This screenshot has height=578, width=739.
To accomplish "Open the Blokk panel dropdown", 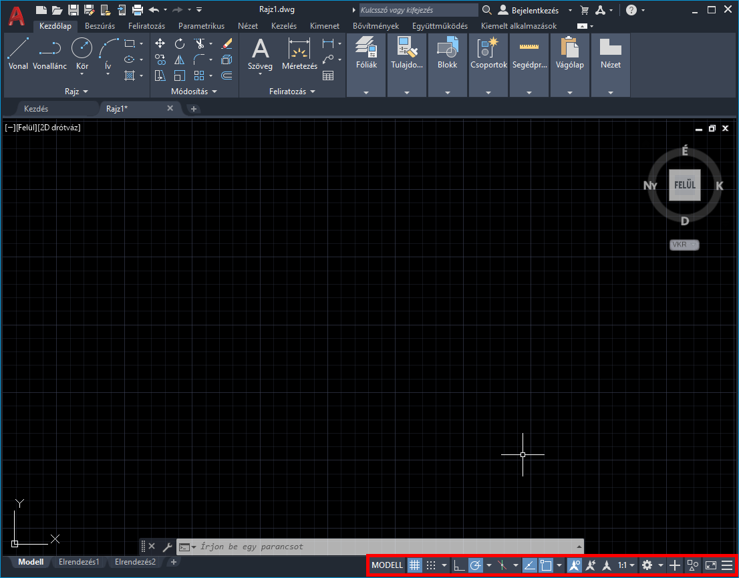I will 447,93.
